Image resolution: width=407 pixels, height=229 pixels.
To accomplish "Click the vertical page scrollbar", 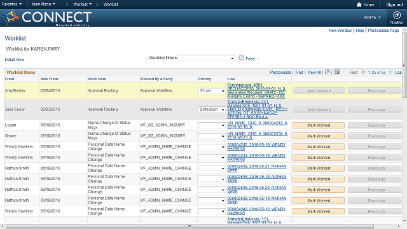I will pos(404,65).
